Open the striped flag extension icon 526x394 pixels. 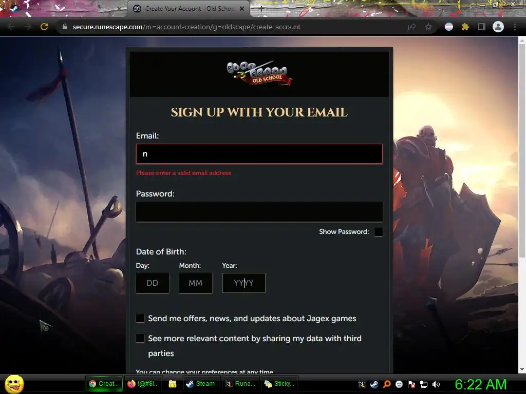(449, 27)
